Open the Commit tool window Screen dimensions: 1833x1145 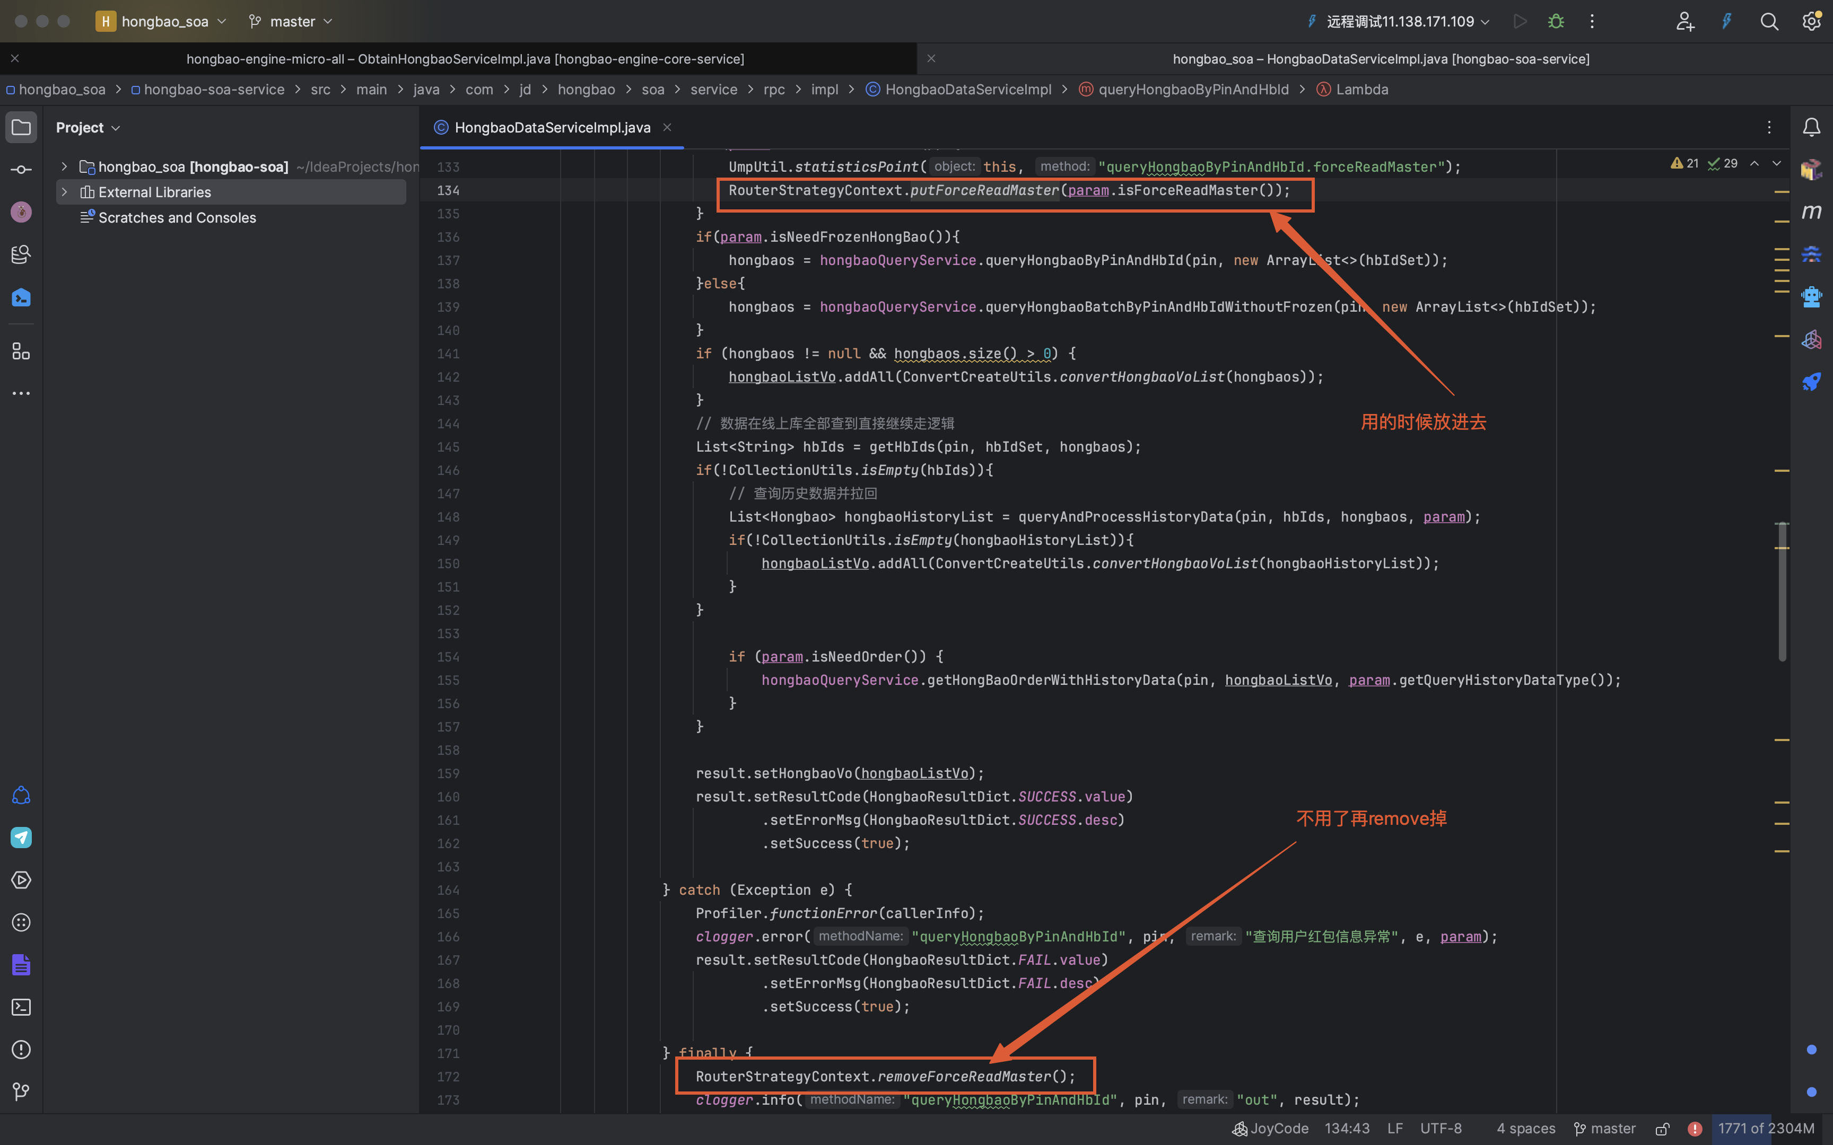click(x=21, y=169)
